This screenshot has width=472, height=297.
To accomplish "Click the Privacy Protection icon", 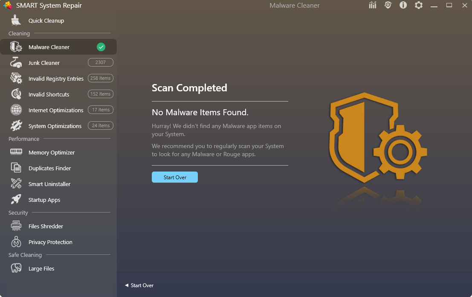I will point(16,242).
